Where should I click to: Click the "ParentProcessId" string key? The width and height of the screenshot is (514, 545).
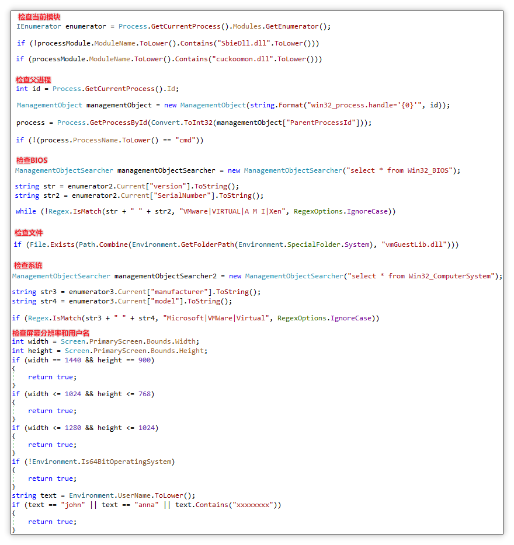(321, 123)
